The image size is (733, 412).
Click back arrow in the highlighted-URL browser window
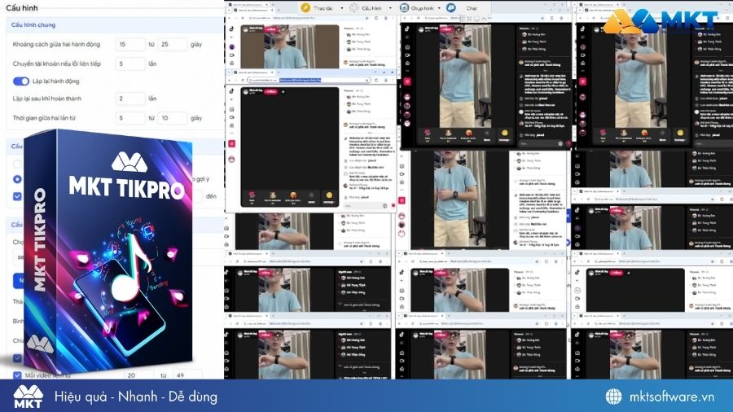[230, 80]
